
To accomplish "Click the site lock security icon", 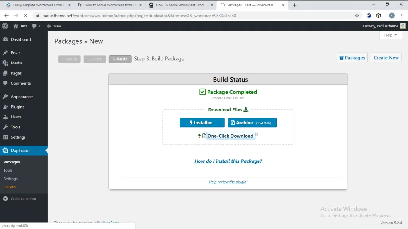I will pos(37,16).
